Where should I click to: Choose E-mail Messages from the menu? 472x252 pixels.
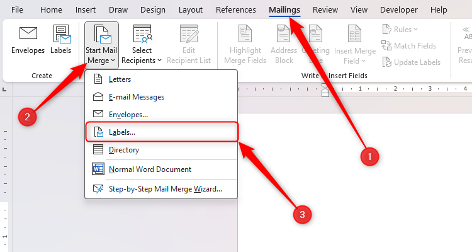coord(161,97)
